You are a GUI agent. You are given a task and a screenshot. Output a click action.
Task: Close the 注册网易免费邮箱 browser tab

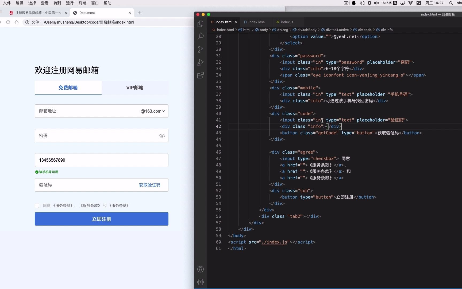tap(66, 13)
